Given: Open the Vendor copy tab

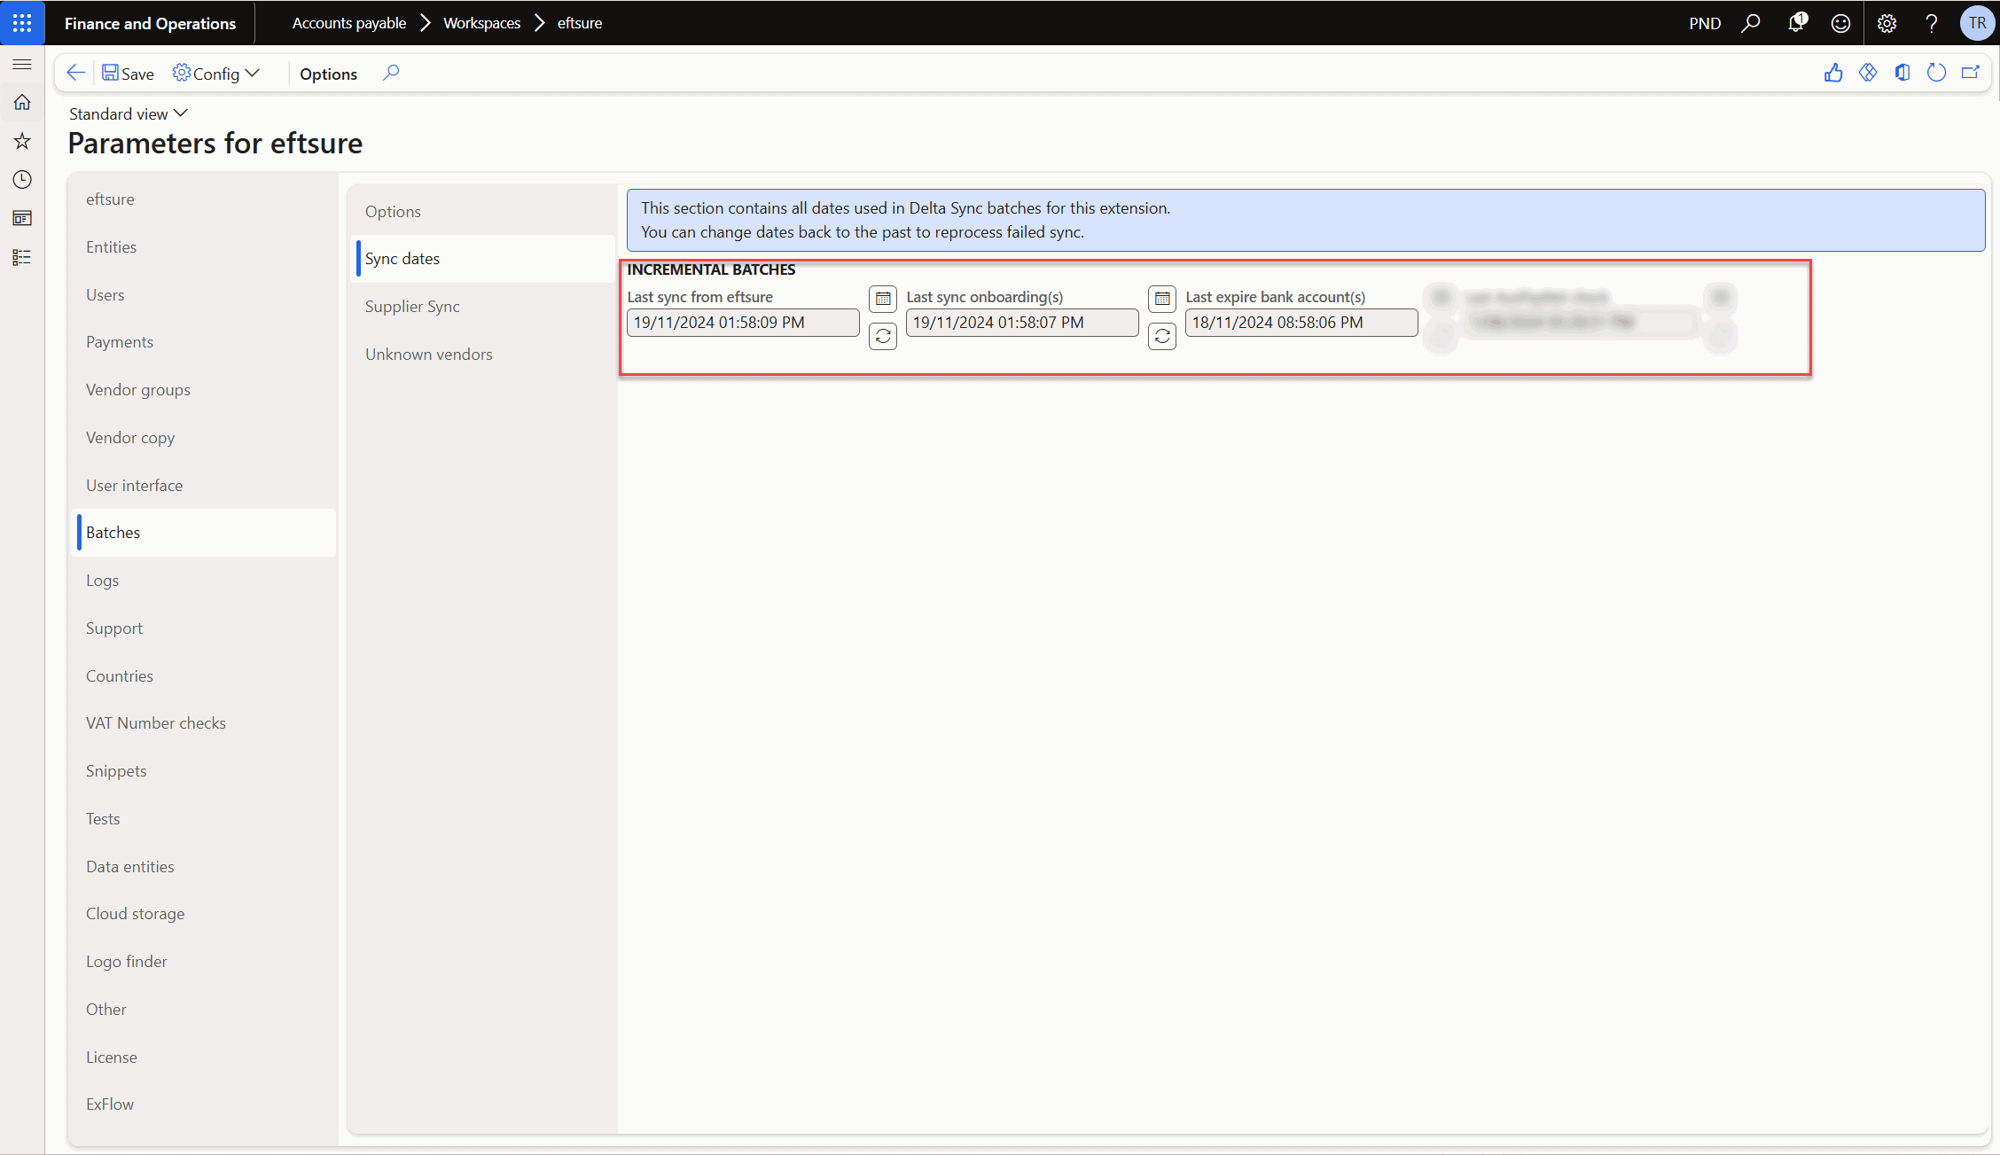Looking at the screenshot, I should (204, 438).
